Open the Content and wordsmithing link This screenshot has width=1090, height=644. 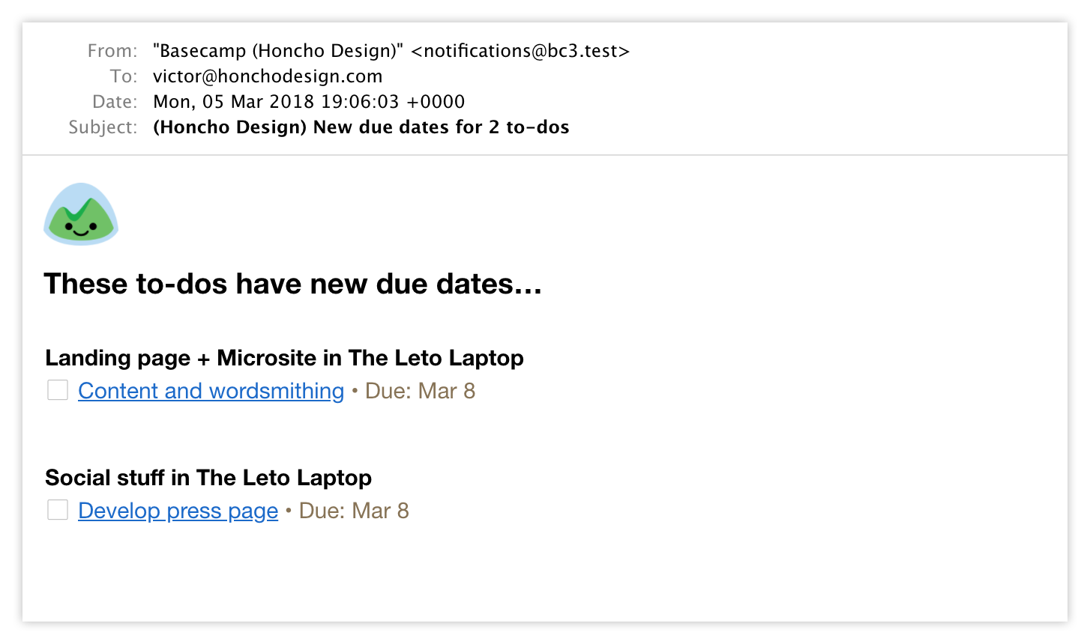[211, 391]
